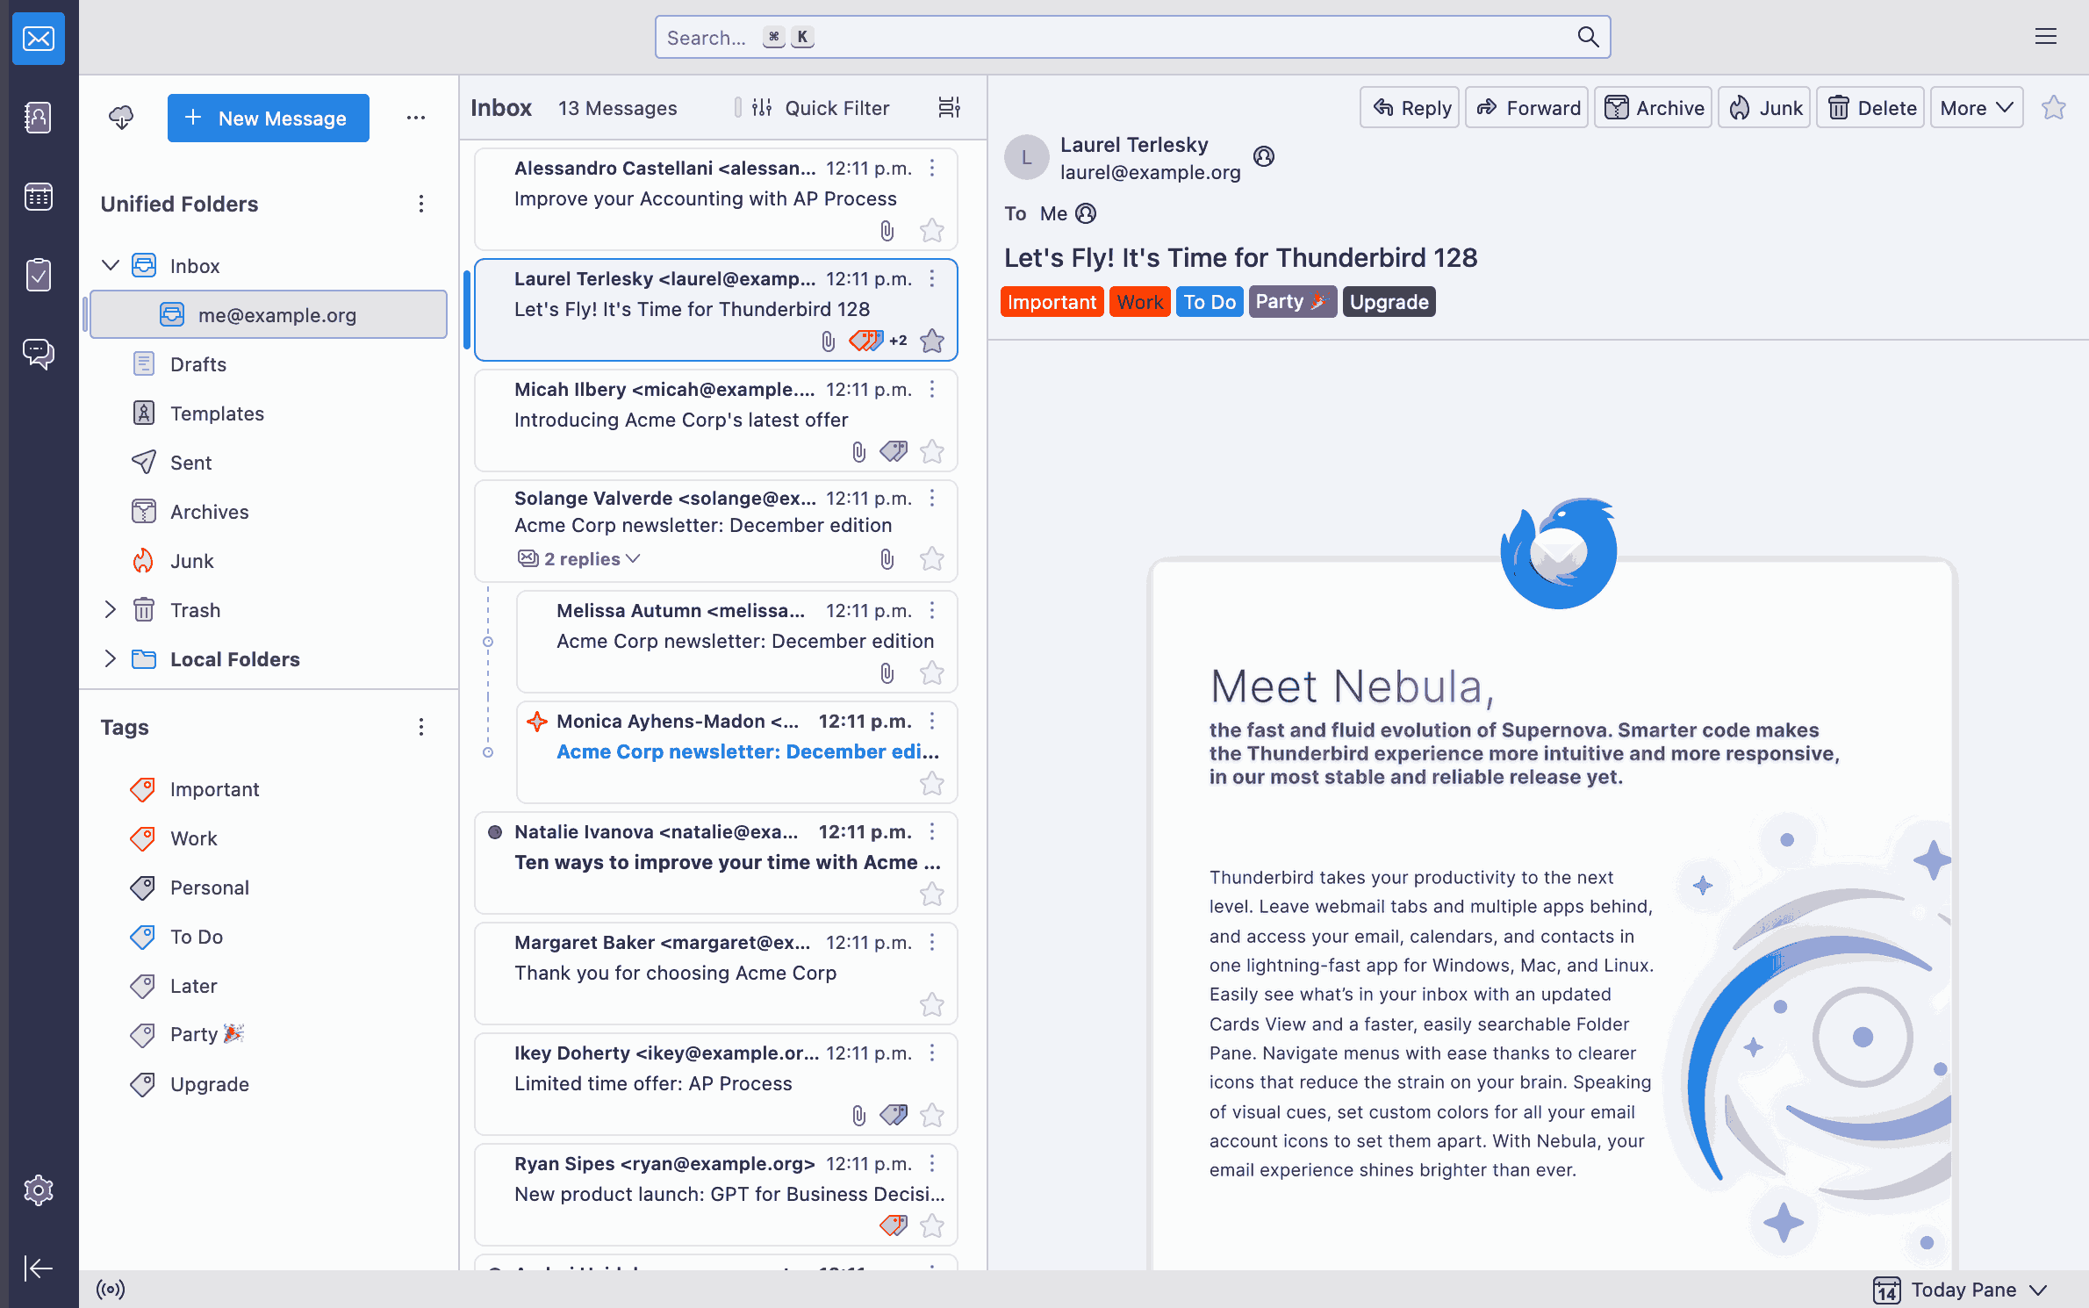The image size is (2089, 1308).
Task: Toggle star in message header toolbar
Action: (2054, 107)
